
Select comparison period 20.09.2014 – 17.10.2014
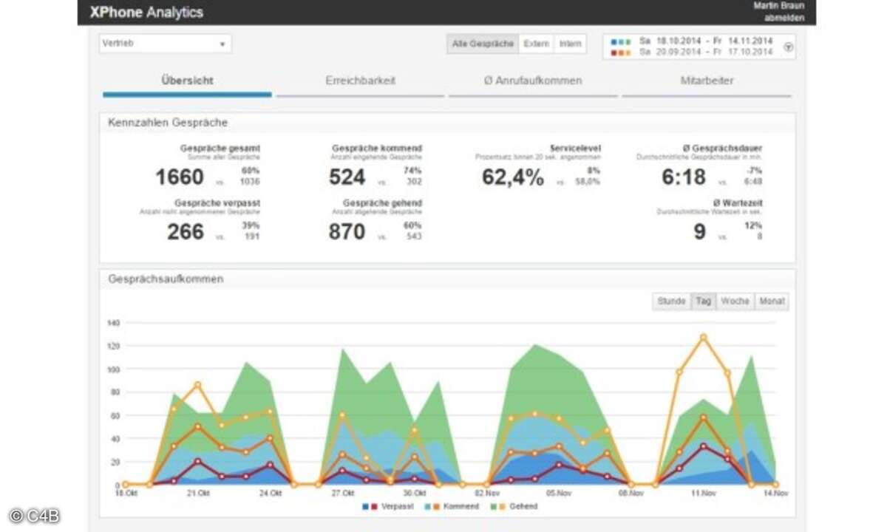tap(706, 52)
